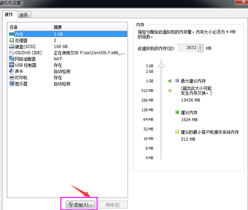Click the memory slider track at 1 GB
The height and width of the screenshot is (210, 248).
click(161, 81)
